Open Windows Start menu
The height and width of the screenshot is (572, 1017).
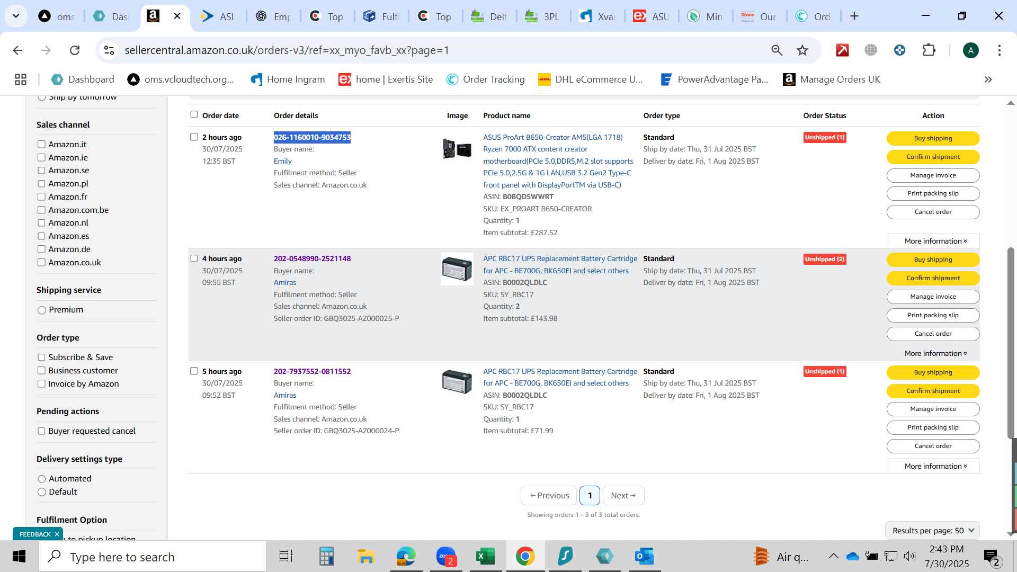19,557
